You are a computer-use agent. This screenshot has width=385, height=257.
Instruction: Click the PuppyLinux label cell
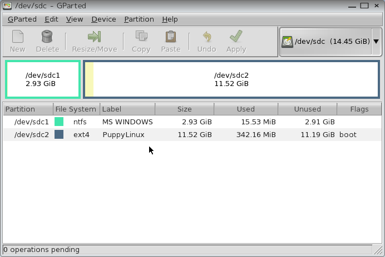click(x=124, y=134)
